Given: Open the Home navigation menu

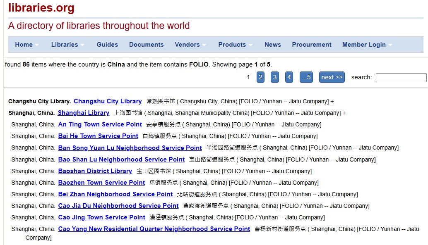Looking at the screenshot, I should (x=26, y=45).
